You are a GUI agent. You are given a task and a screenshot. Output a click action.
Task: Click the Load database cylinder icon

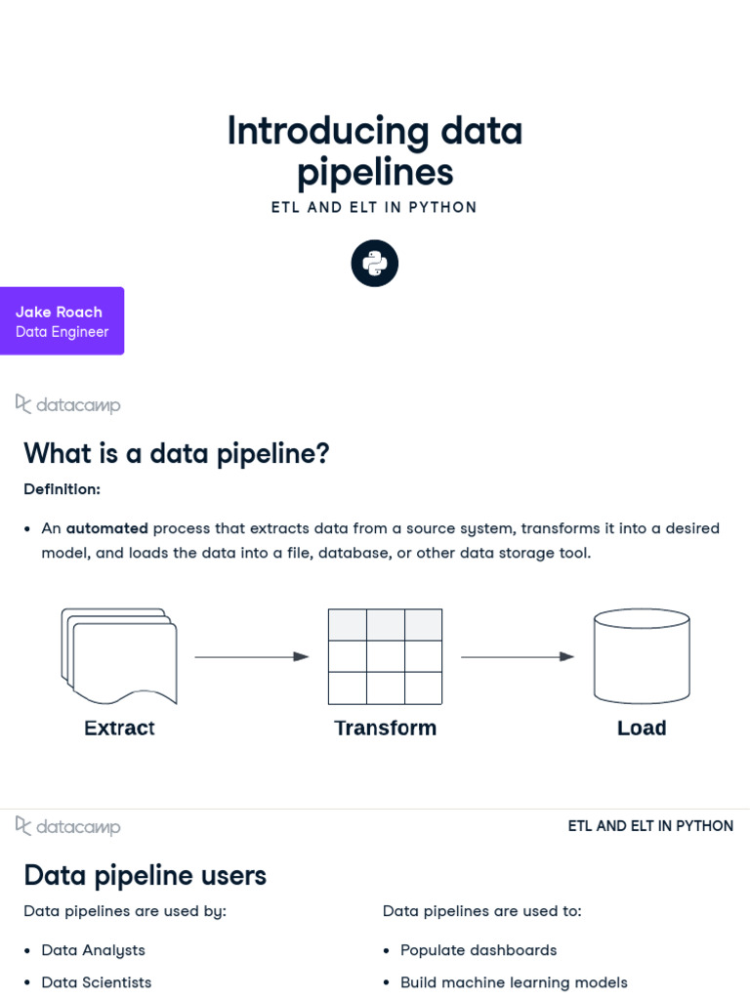click(x=642, y=656)
